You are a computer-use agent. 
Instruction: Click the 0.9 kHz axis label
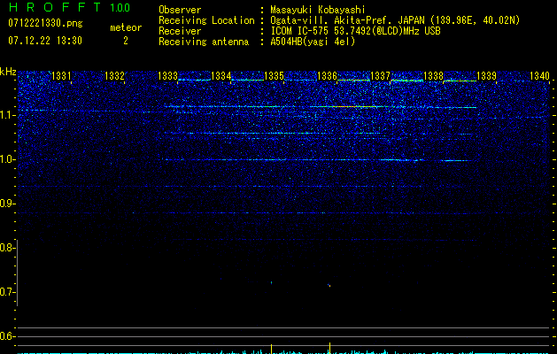pyautogui.click(x=7, y=204)
